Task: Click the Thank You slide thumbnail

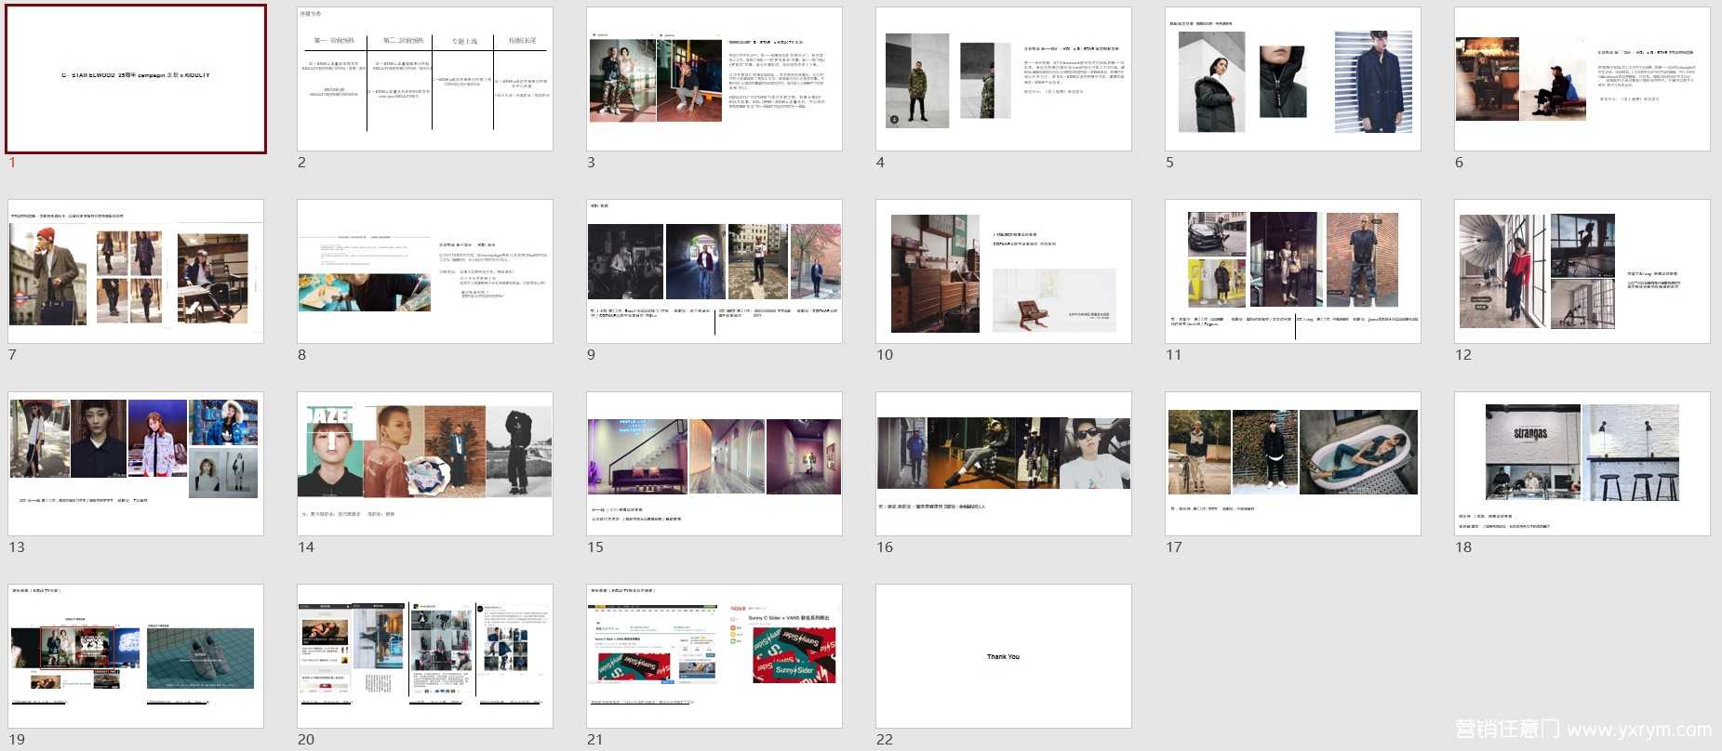Action: 1004,656
